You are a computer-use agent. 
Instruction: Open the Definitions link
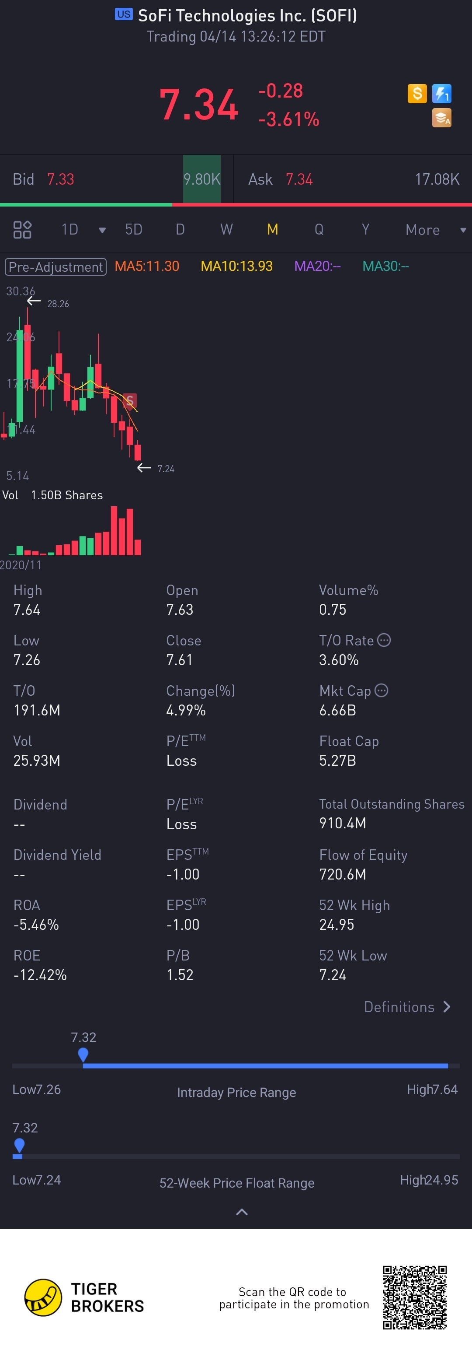tap(407, 1007)
